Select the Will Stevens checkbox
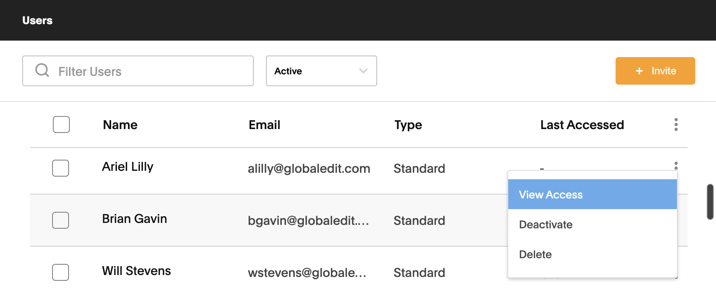716x298 pixels. (x=61, y=272)
